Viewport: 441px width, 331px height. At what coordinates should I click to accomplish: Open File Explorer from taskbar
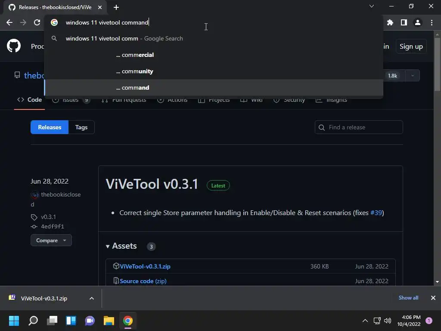pyautogui.click(x=109, y=321)
